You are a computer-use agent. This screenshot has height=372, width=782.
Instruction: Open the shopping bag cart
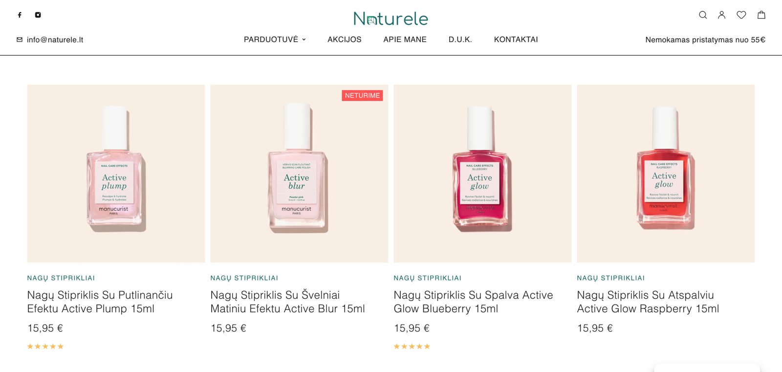(761, 15)
